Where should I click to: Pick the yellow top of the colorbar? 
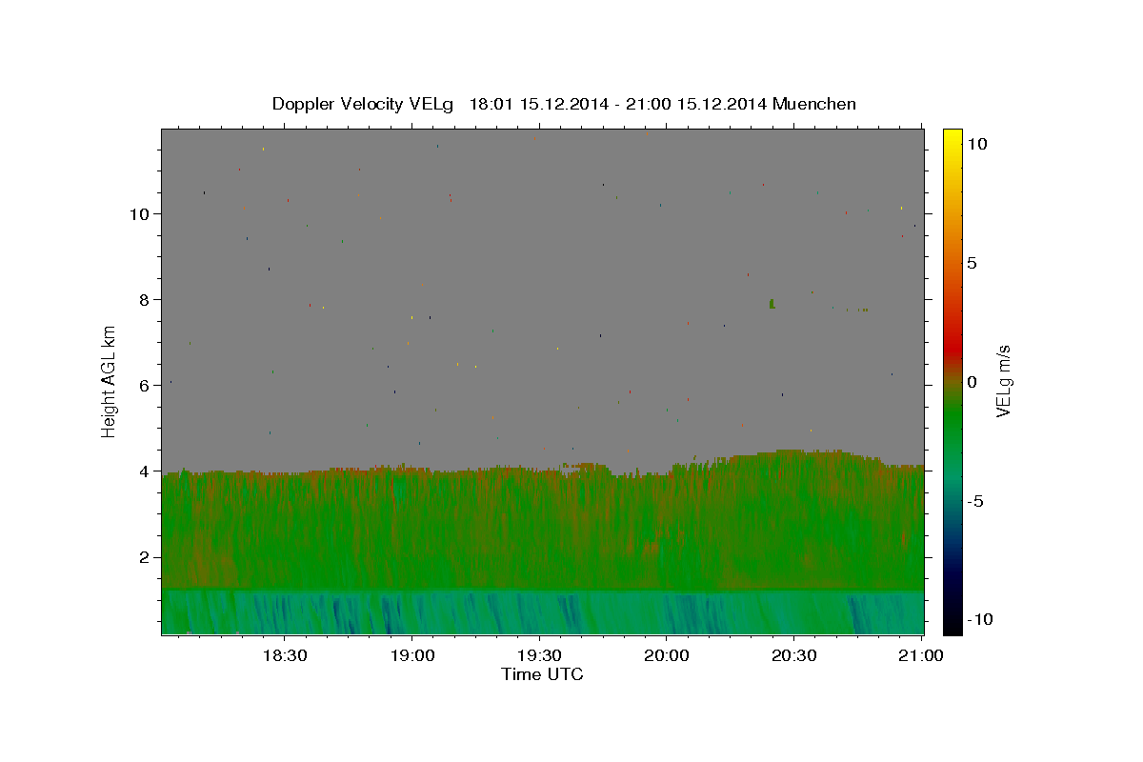(952, 138)
